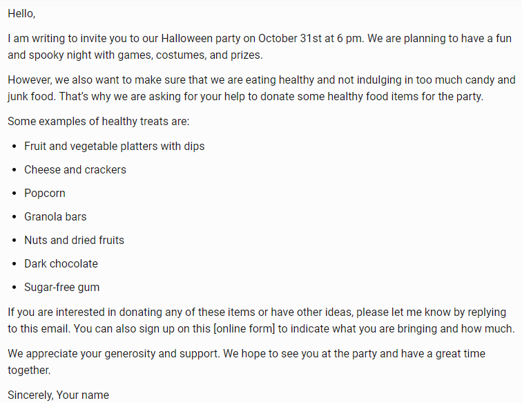Click the 'Nuts and dried fruits' item
522x403 pixels.
[74, 241]
